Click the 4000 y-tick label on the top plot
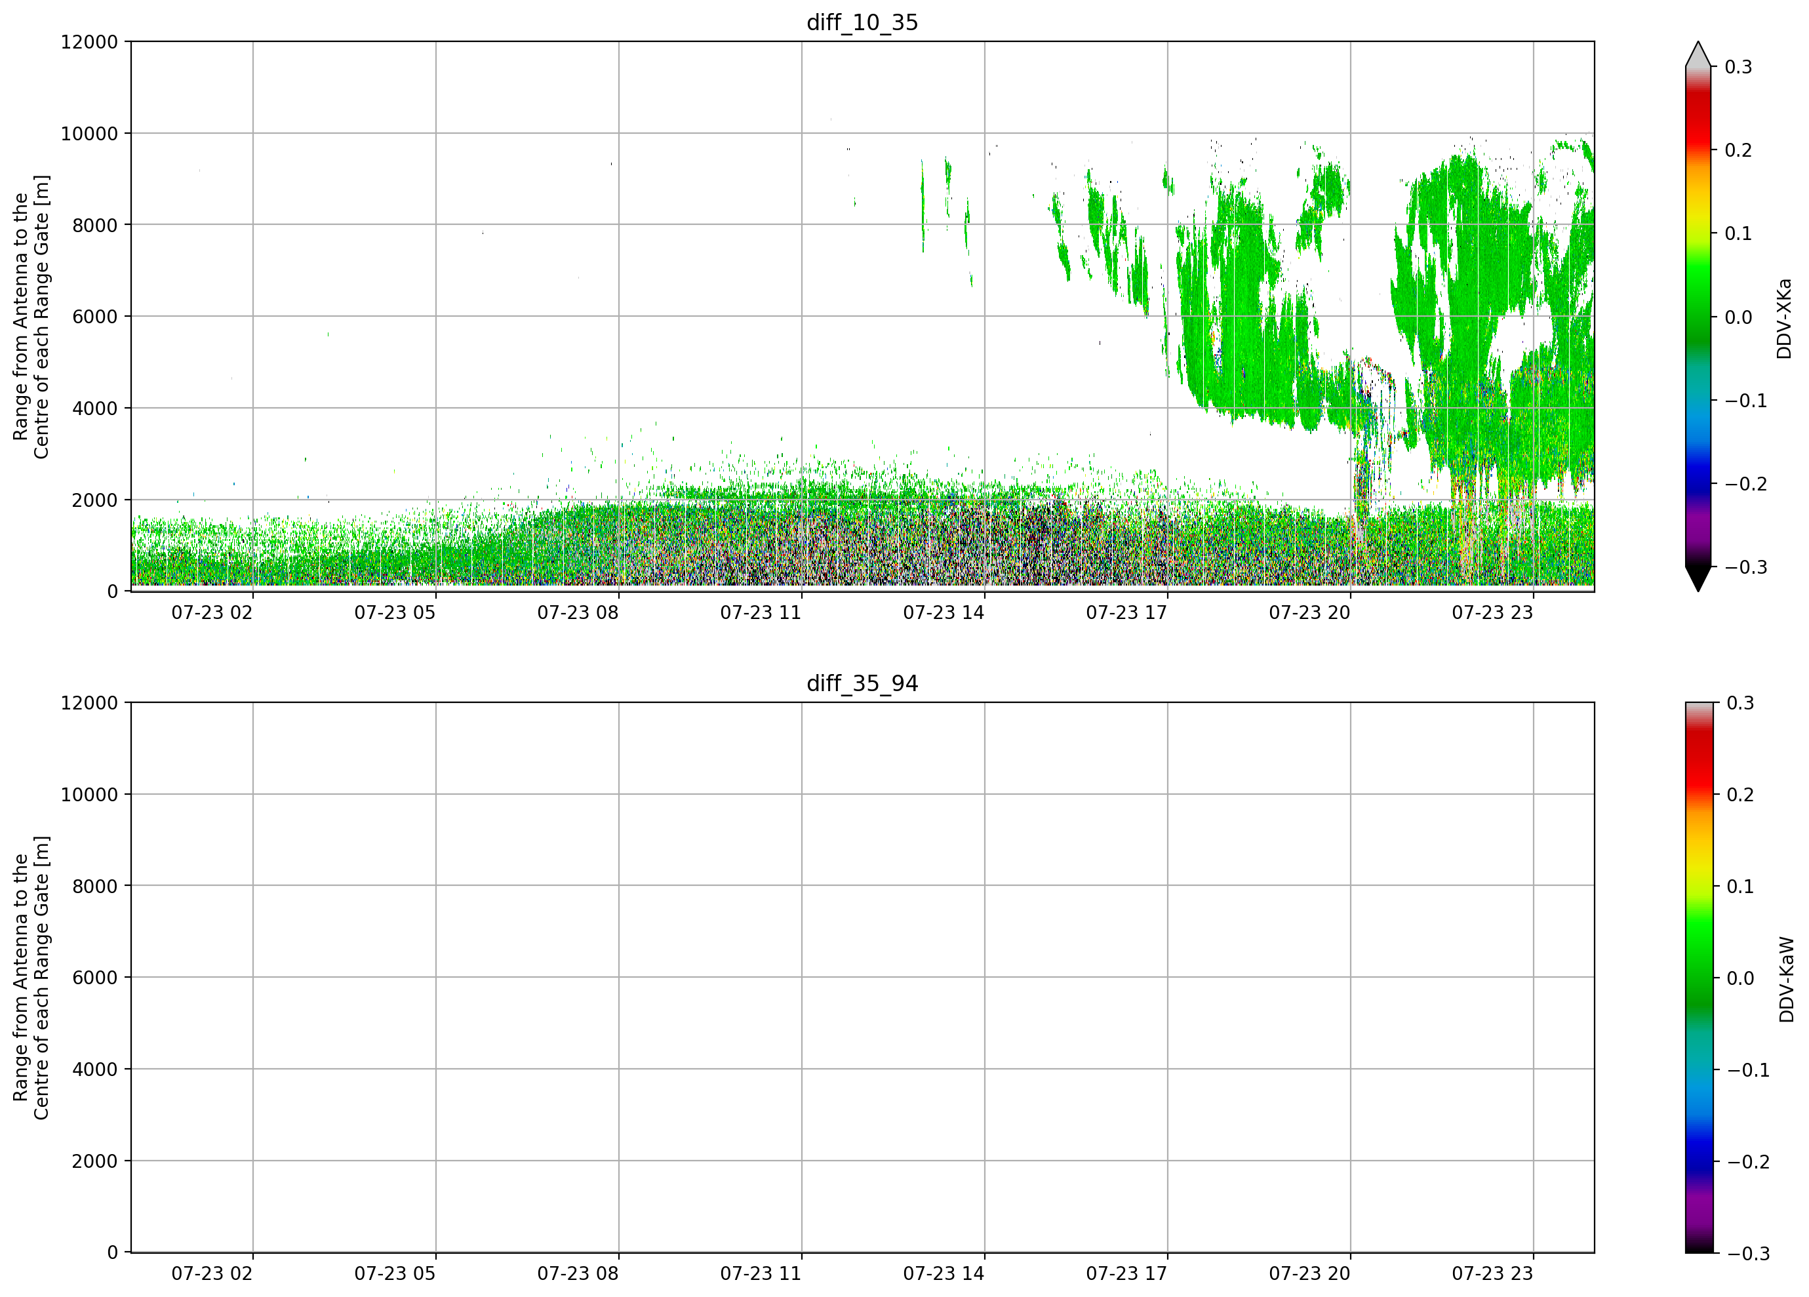This screenshot has height=1297, width=1809. pos(95,409)
